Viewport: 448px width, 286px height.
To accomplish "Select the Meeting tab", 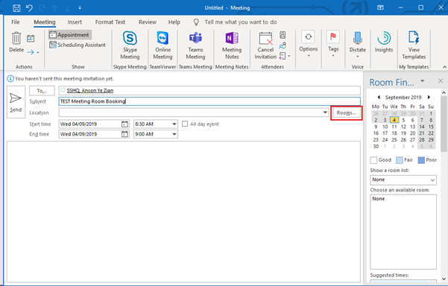I will (45, 22).
